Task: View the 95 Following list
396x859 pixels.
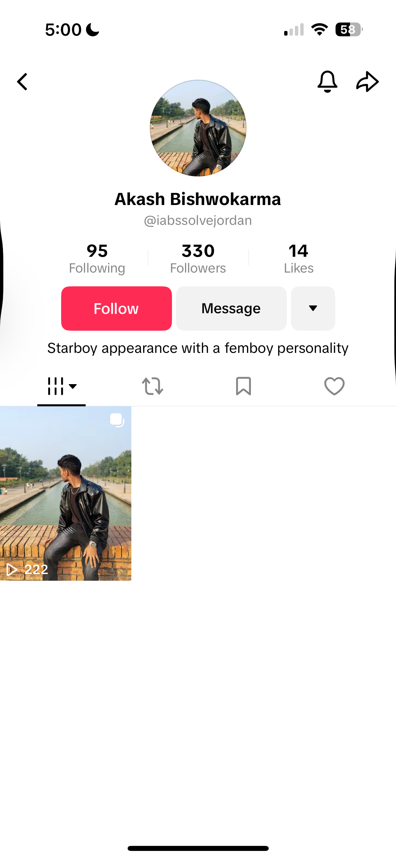Action: [x=97, y=258]
